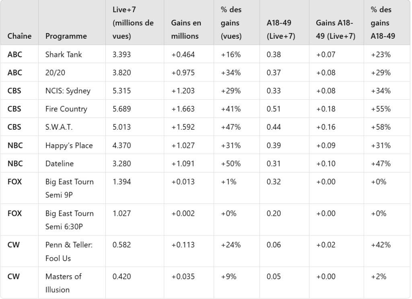Screen dimensions: 412x299
Task: Select the Fire Country cell
Action: coord(66,109)
